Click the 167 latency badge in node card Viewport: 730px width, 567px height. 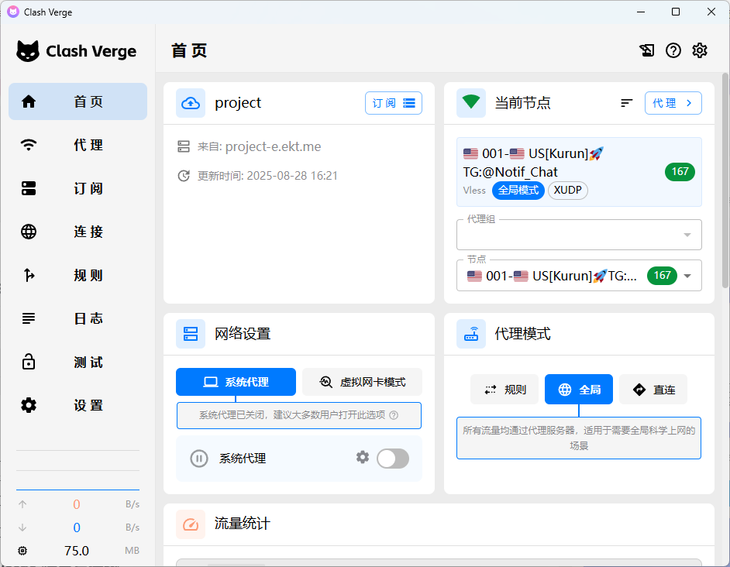(680, 172)
